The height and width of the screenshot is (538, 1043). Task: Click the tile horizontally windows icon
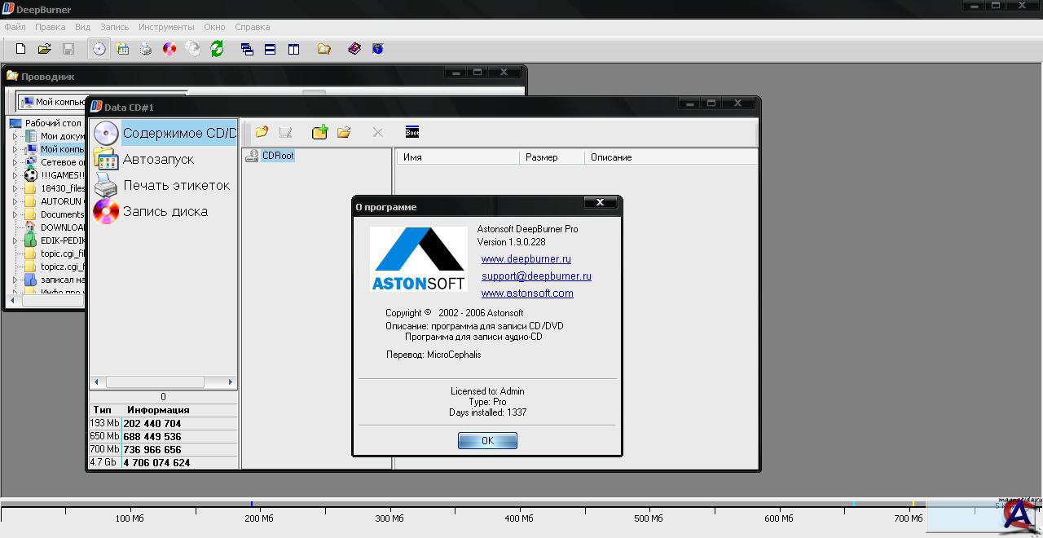pyautogui.click(x=271, y=49)
